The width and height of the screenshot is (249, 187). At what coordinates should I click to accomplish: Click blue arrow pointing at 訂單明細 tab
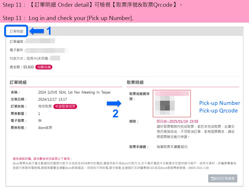coord(37,31)
